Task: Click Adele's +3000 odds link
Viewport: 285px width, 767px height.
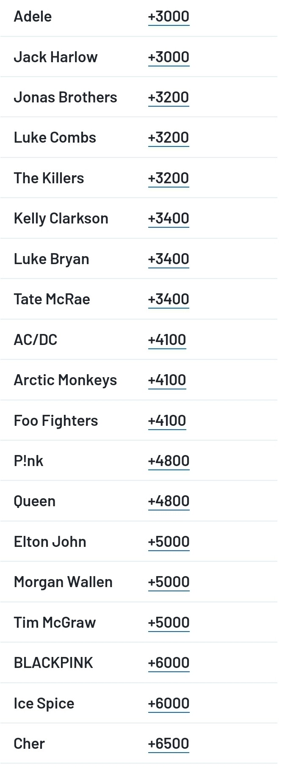Action: [169, 17]
